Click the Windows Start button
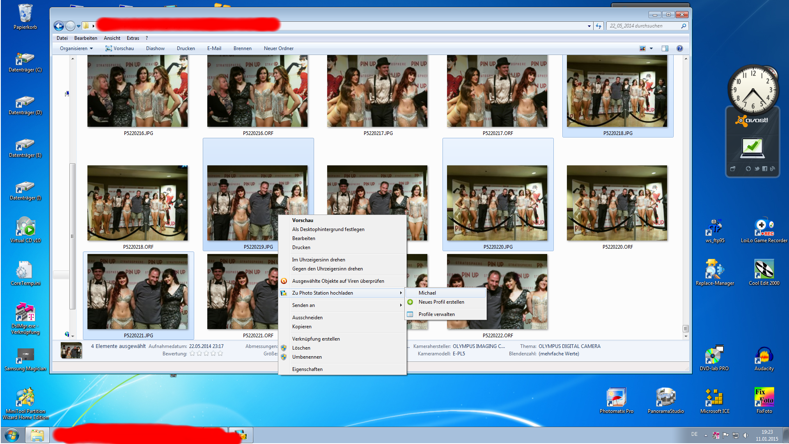The image size is (789, 444). point(11,435)
